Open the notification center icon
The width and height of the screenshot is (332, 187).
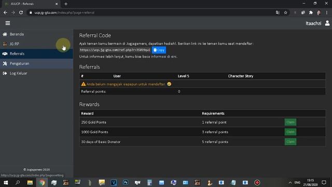click(324, 182)
